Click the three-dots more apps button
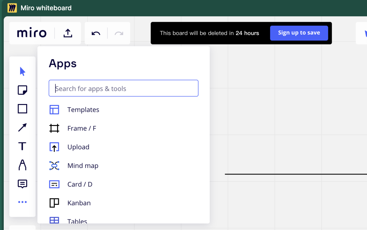The height and width of the screenshot is (230, 367). (x=22, y=202)
